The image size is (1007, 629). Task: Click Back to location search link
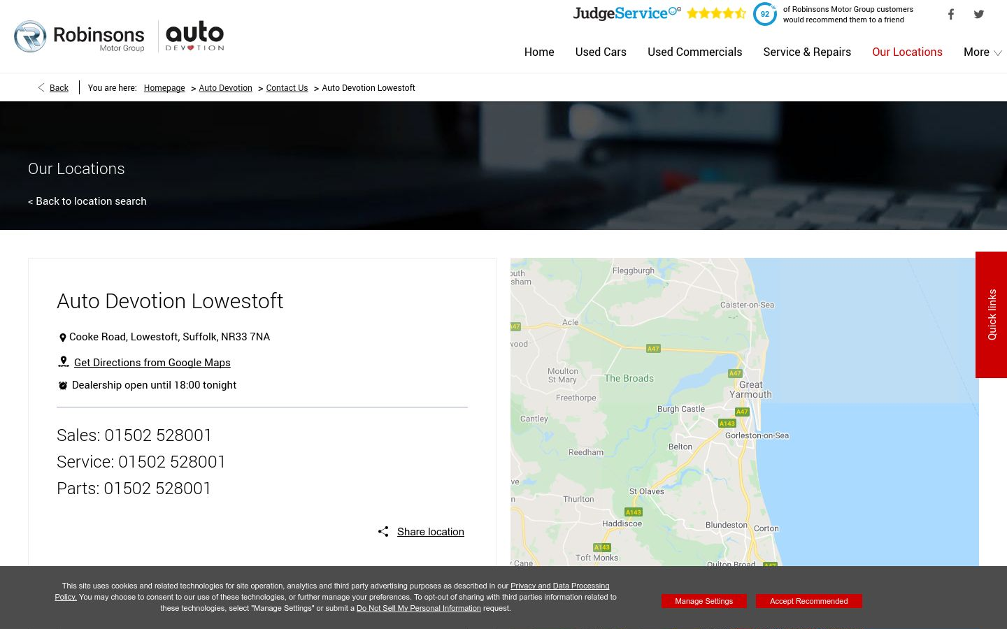tap(87, 201)
